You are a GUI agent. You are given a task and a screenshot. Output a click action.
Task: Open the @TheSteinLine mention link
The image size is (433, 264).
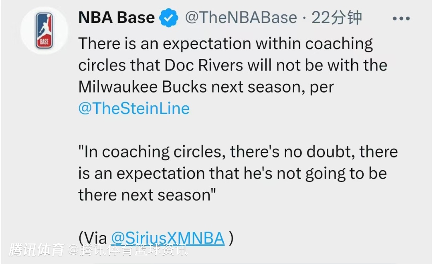tap(134, 109)
